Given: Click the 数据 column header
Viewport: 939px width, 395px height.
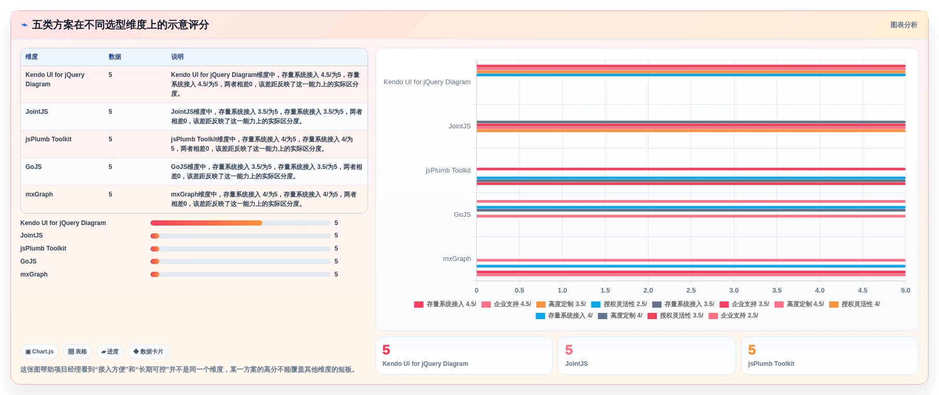Looking at the screenshot, I should coord(115,57).
